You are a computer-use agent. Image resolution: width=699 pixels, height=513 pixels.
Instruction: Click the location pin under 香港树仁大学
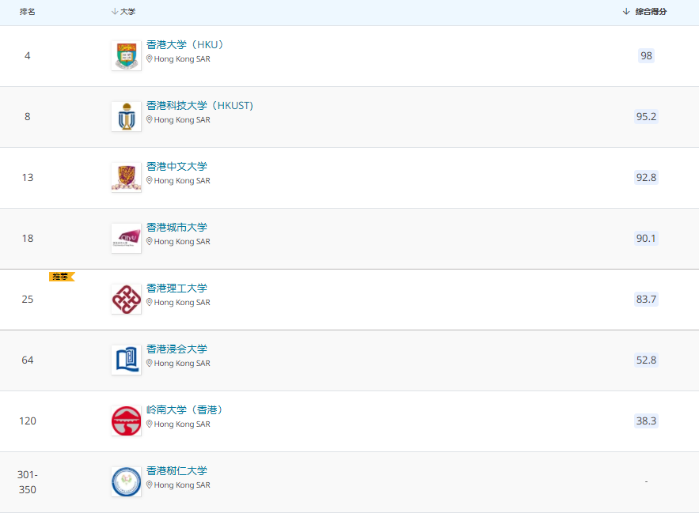click(x=150, y=485)
